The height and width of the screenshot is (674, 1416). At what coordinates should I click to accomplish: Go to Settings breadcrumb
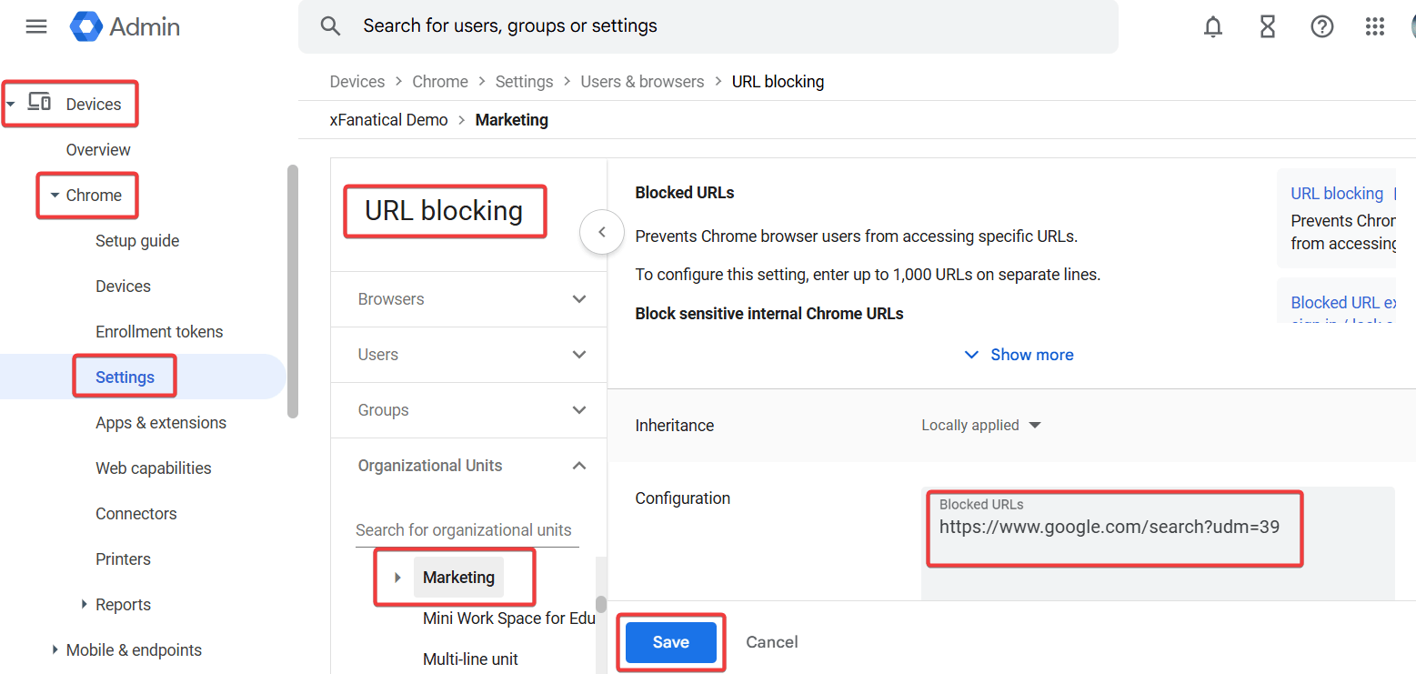(524, 81)
